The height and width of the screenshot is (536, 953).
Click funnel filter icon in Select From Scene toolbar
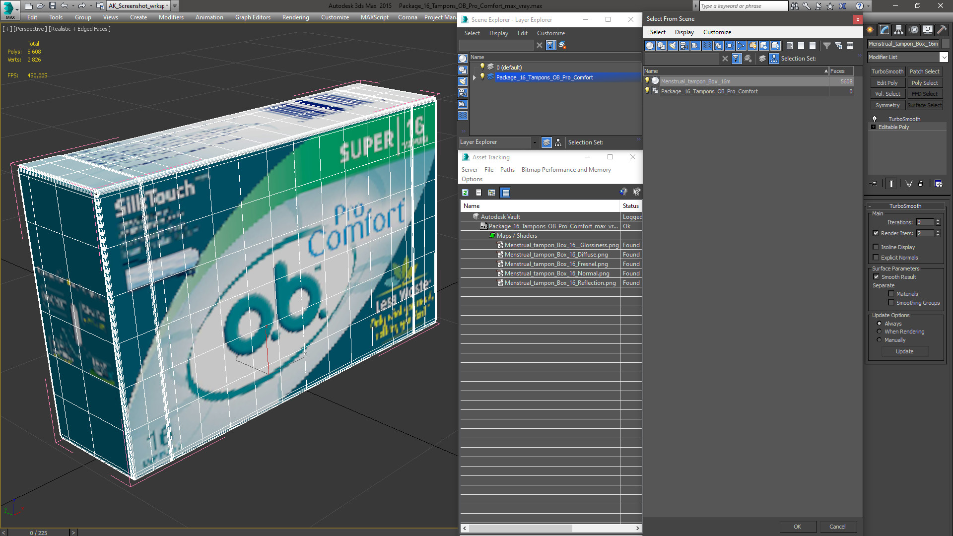[x=827, y=46]
